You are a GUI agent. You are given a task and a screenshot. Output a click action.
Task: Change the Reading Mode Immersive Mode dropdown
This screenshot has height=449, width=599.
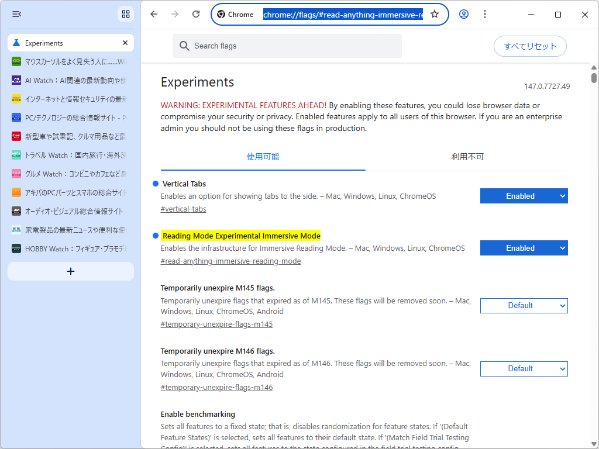(x=524, y=248)
